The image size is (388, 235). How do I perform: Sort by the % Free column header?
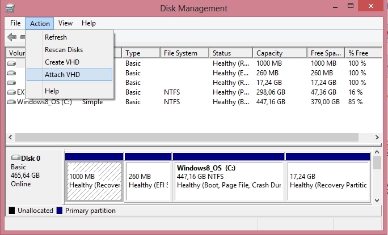pyautogui.click(x=363, y=53)
